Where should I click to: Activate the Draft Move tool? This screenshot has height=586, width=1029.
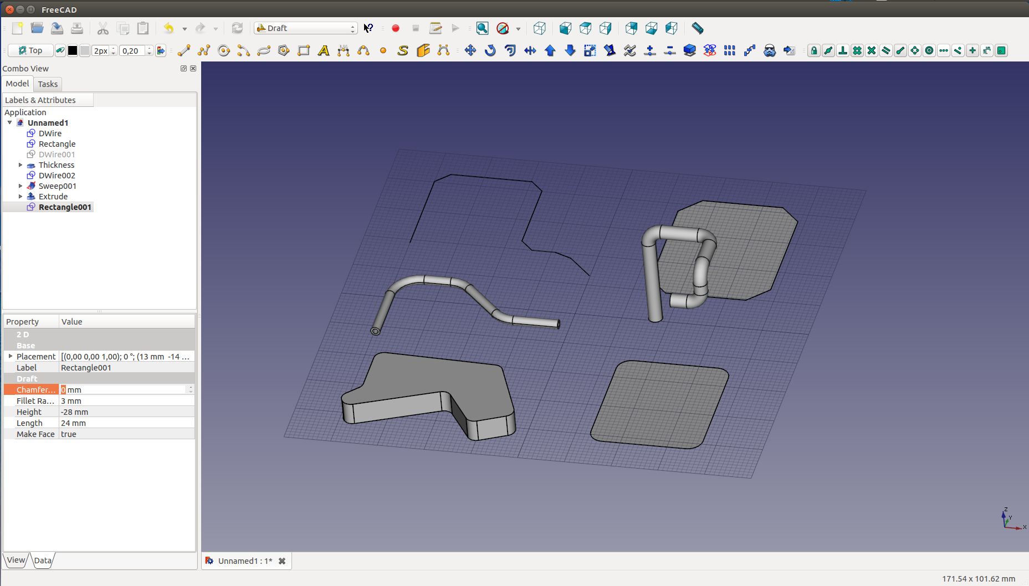click(470, 51)
